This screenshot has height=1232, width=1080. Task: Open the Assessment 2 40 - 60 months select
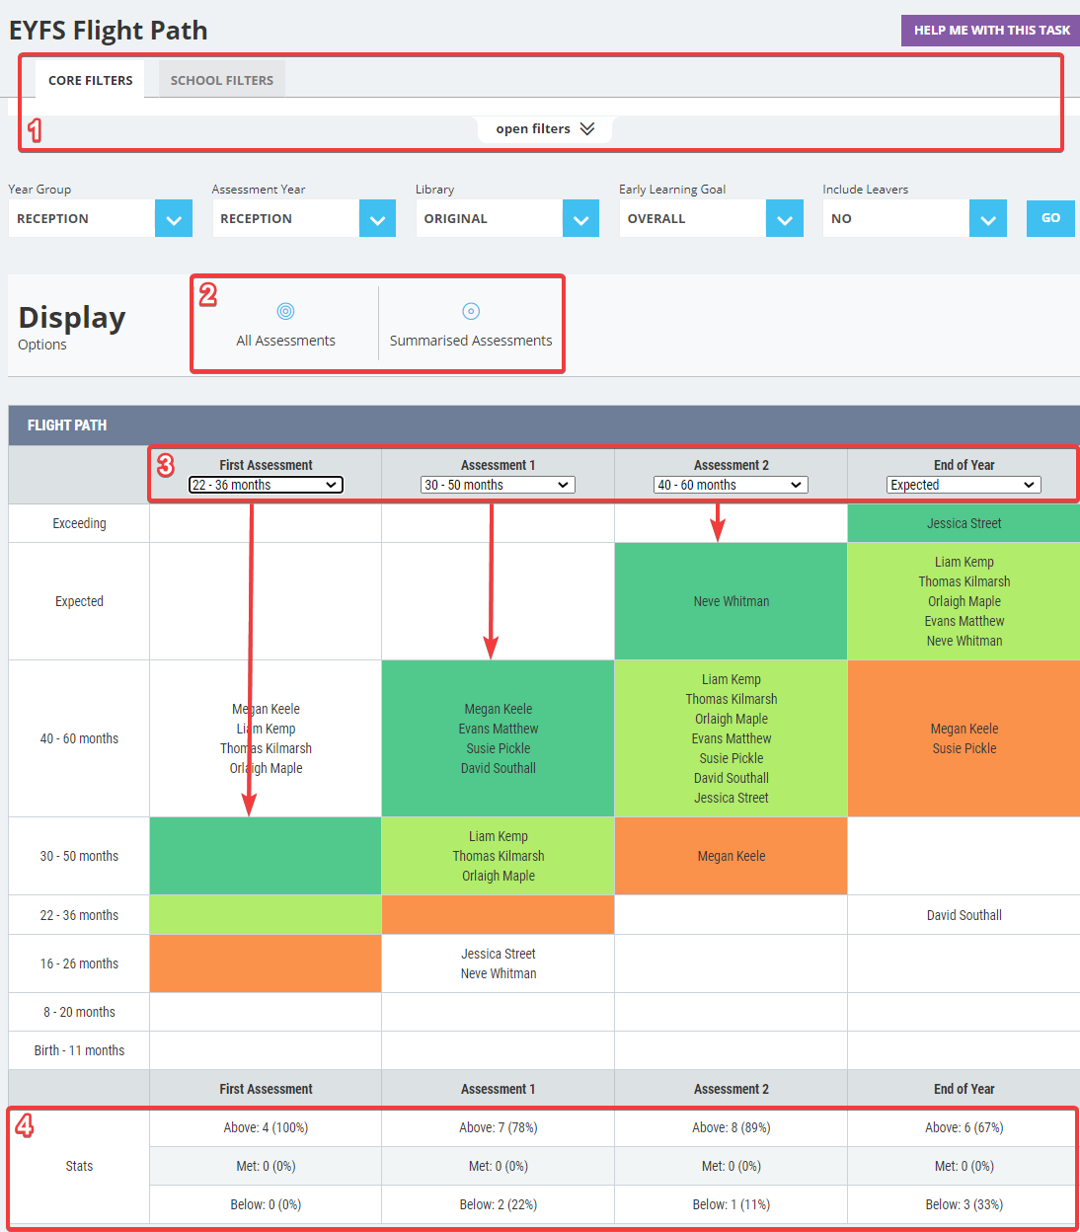[731, 485]
